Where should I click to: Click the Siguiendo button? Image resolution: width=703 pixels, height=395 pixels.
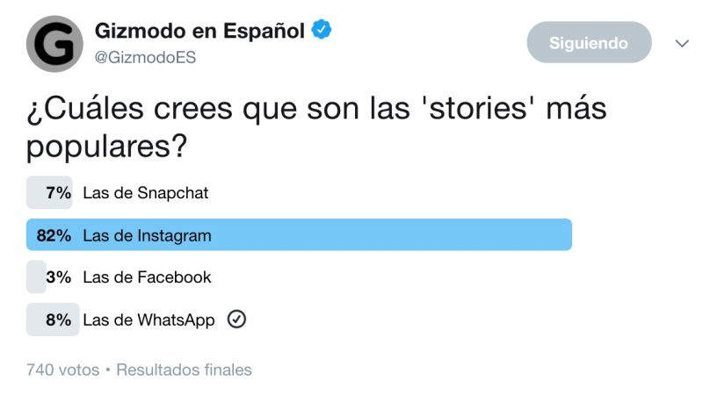(x=589, y=42)
